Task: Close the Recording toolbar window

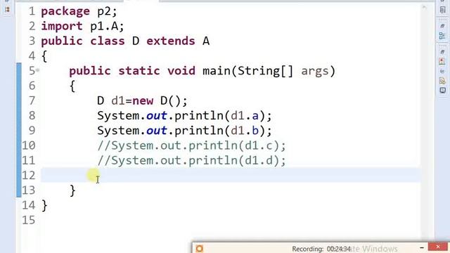Action: (x=438, y=247)
